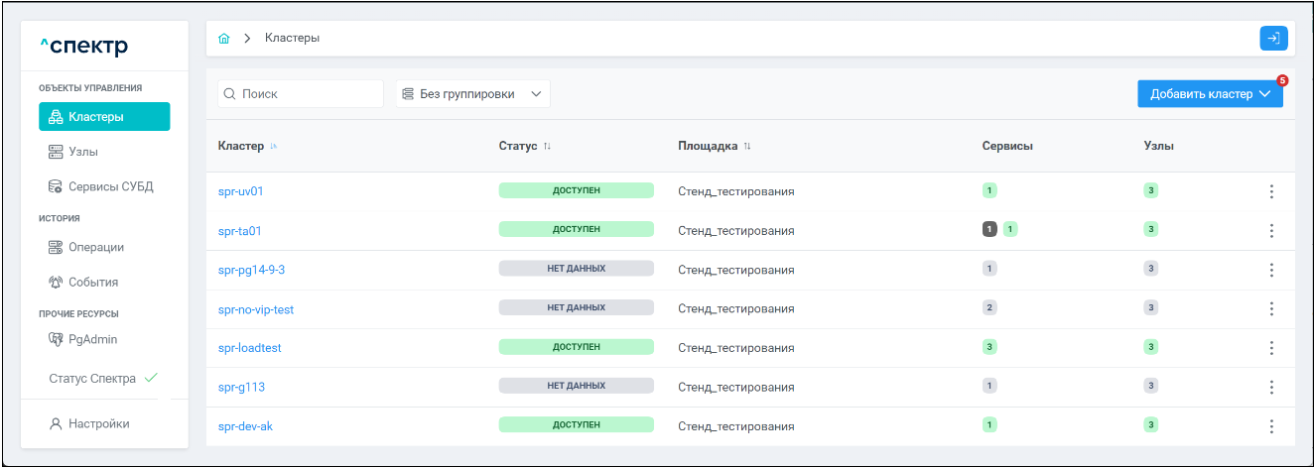Sort table by Кластер column icon
The width and height of the screenshot is (1314, 468).
click(274, 147)
